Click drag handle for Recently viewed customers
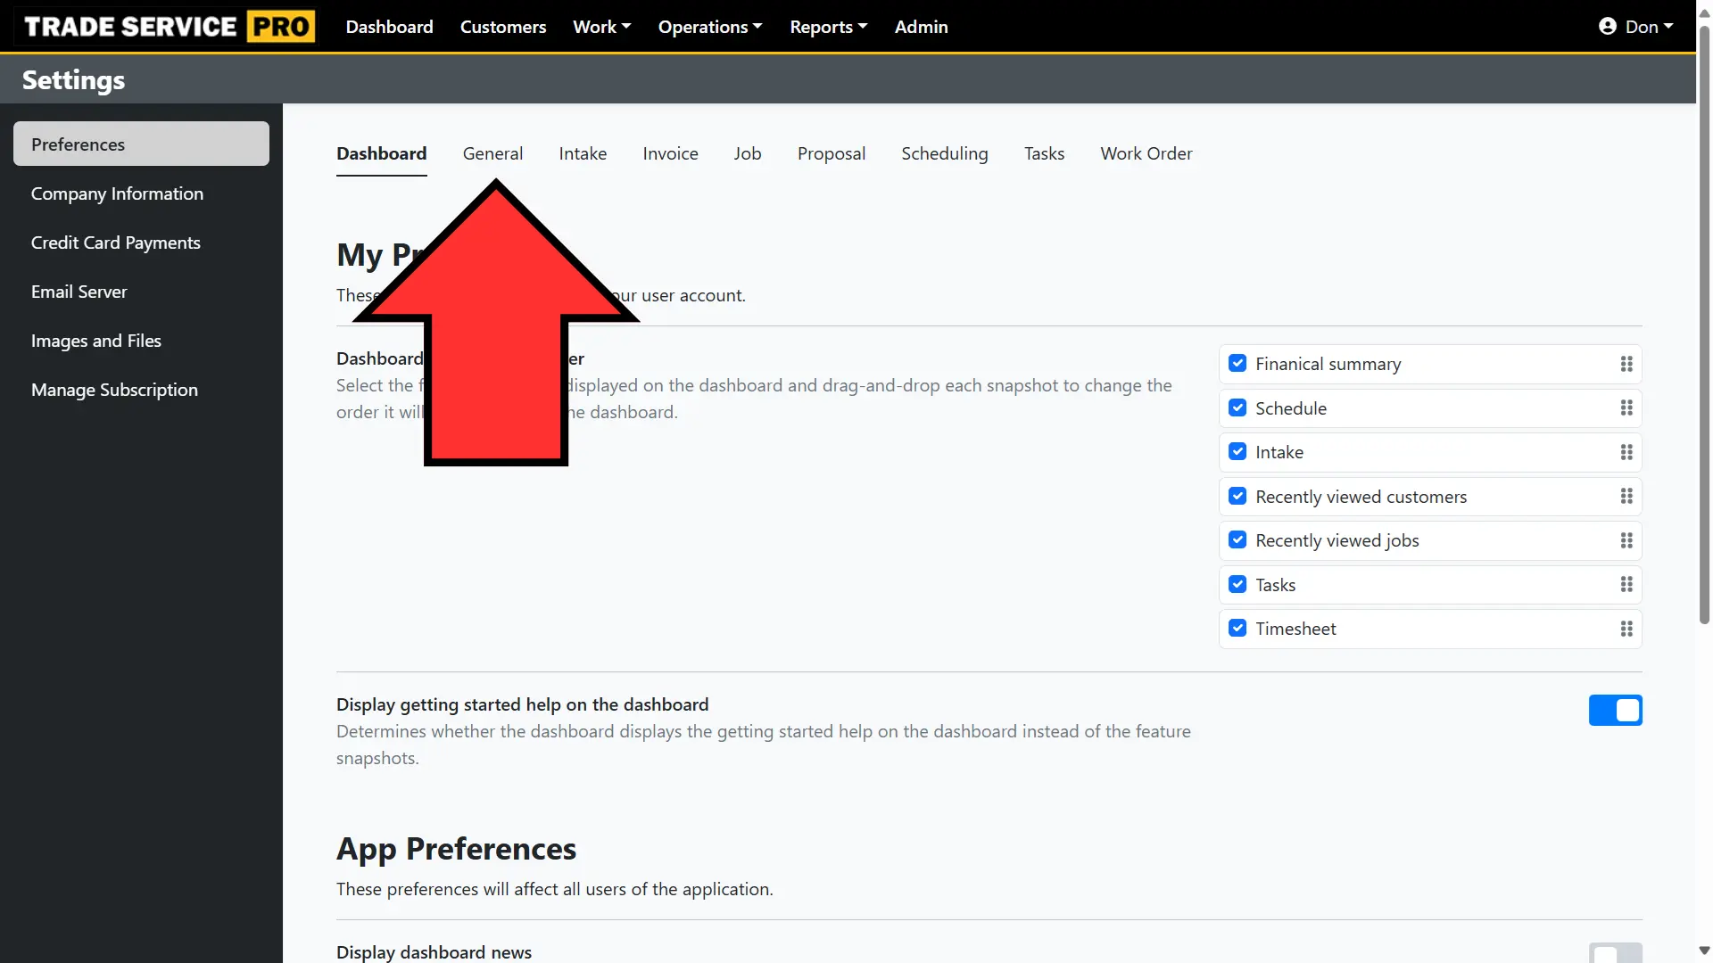Viewport: 1713px width, 963px height. tap(1626, 497)
